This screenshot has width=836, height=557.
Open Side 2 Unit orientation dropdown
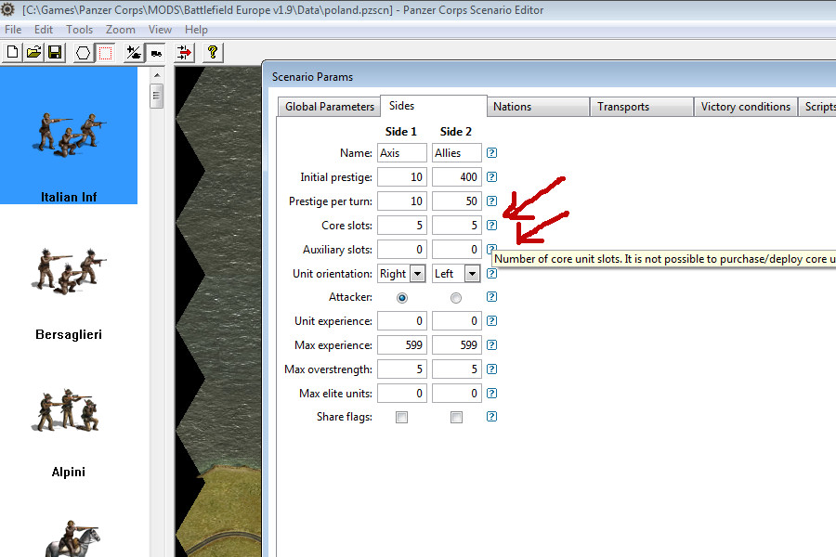point(472,274)
